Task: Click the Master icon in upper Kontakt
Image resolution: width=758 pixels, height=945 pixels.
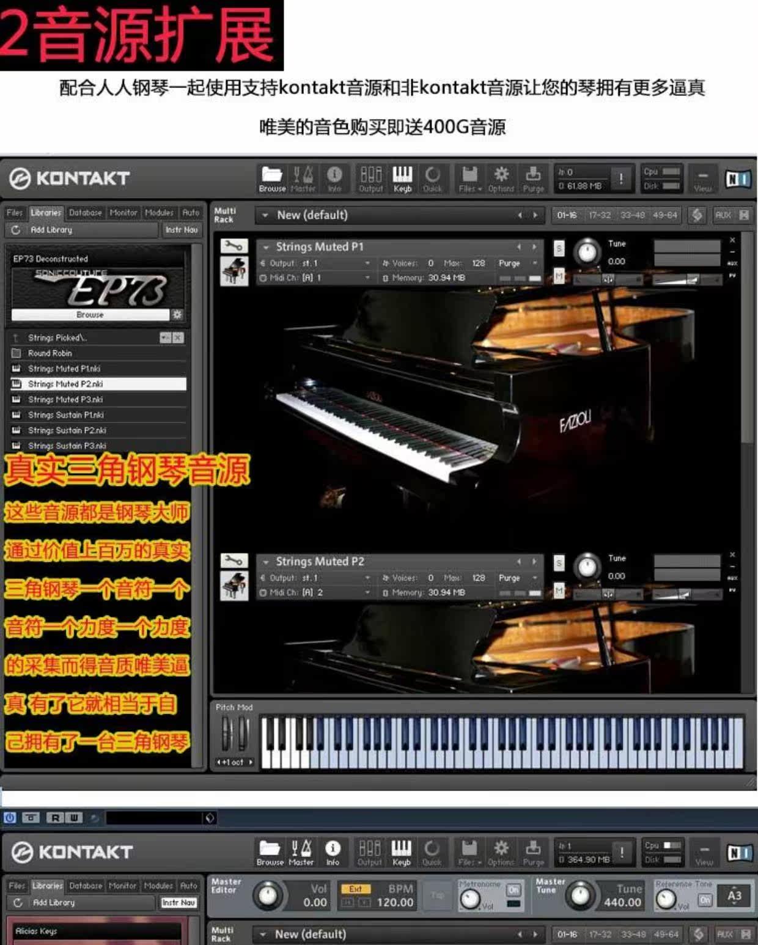Action: [x=303, y=179]
